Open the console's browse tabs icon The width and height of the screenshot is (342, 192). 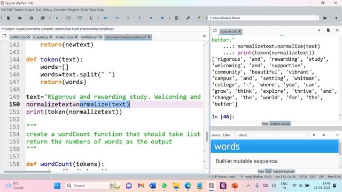215,30
